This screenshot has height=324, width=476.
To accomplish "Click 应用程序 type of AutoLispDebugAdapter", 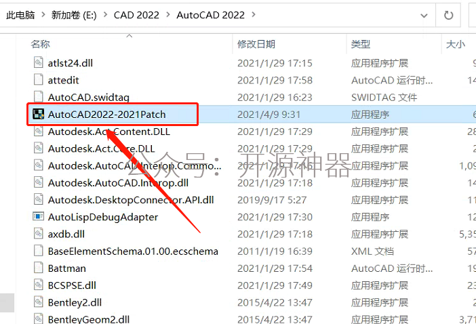I will pos(370,217).
